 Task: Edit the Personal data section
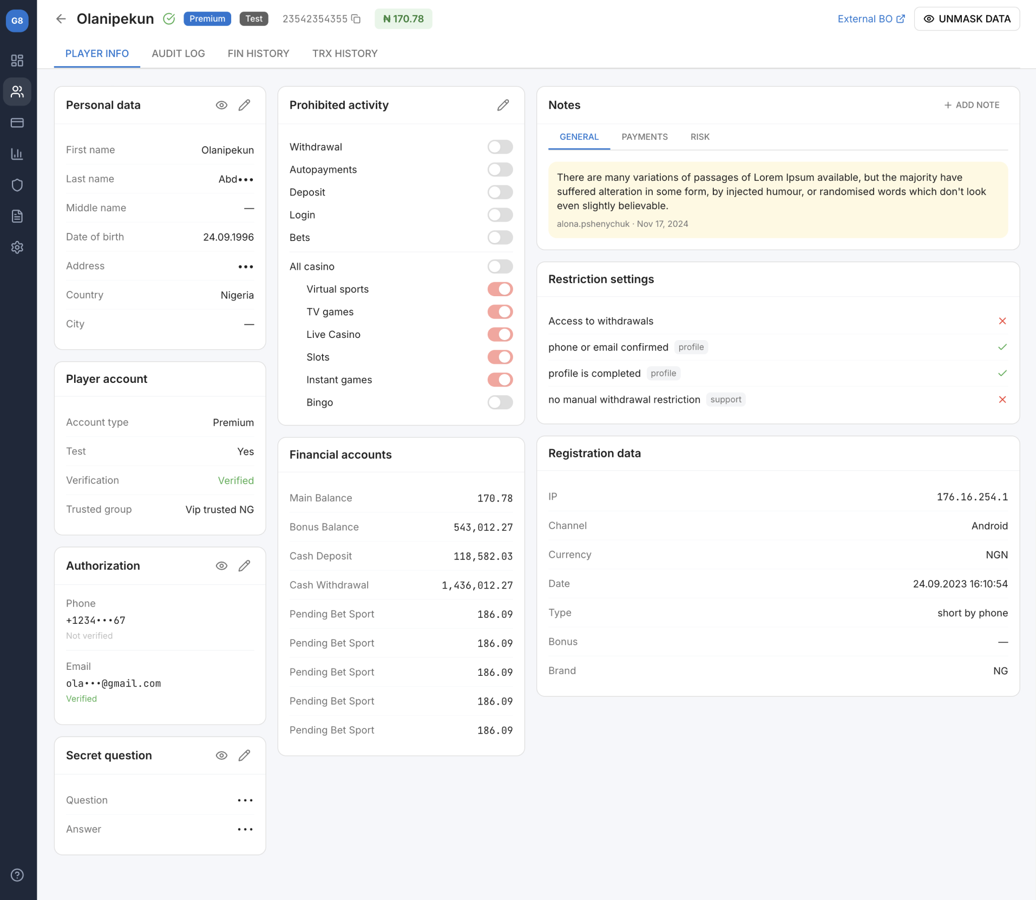(x=245, y=105)
